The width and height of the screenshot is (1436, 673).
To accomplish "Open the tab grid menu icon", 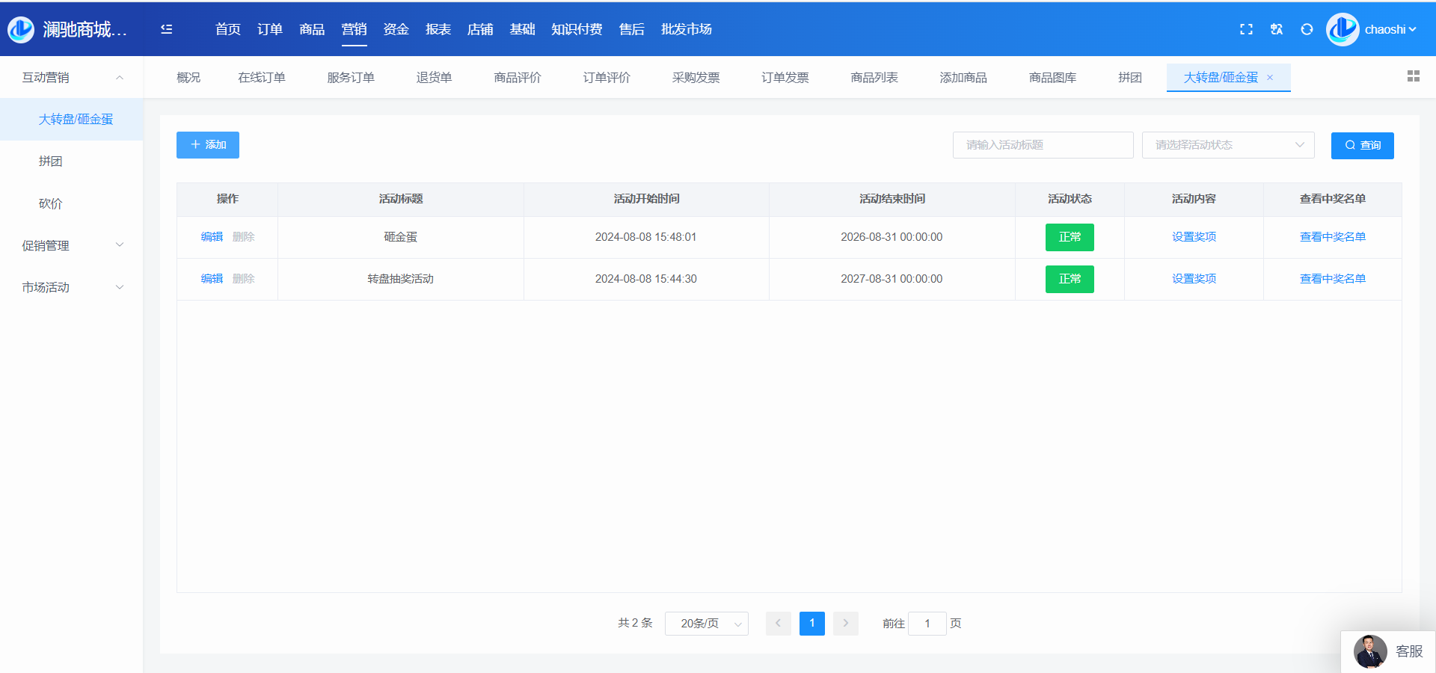I will point(1413,76).
